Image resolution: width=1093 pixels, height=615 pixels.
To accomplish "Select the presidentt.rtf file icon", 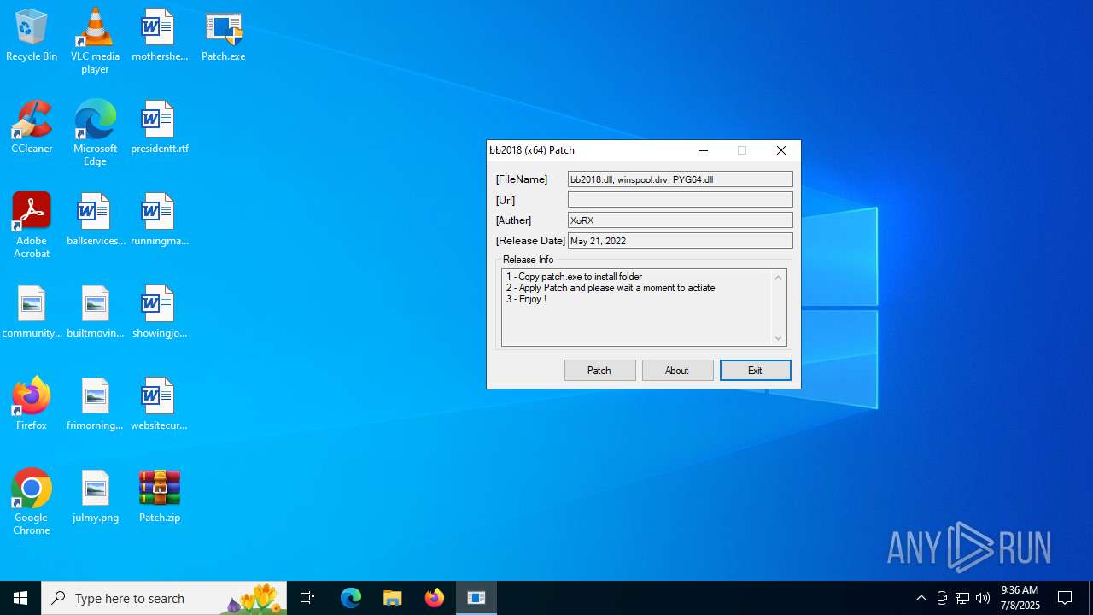I will coord(159,128).
